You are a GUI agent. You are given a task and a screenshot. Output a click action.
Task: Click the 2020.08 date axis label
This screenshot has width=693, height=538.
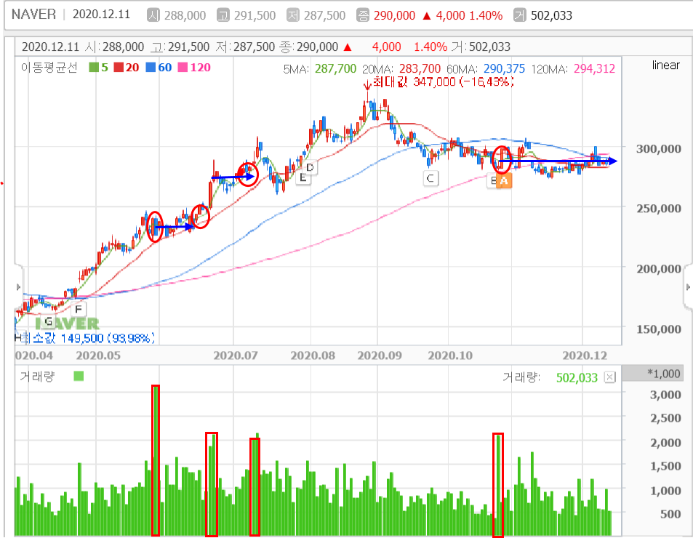313,356
